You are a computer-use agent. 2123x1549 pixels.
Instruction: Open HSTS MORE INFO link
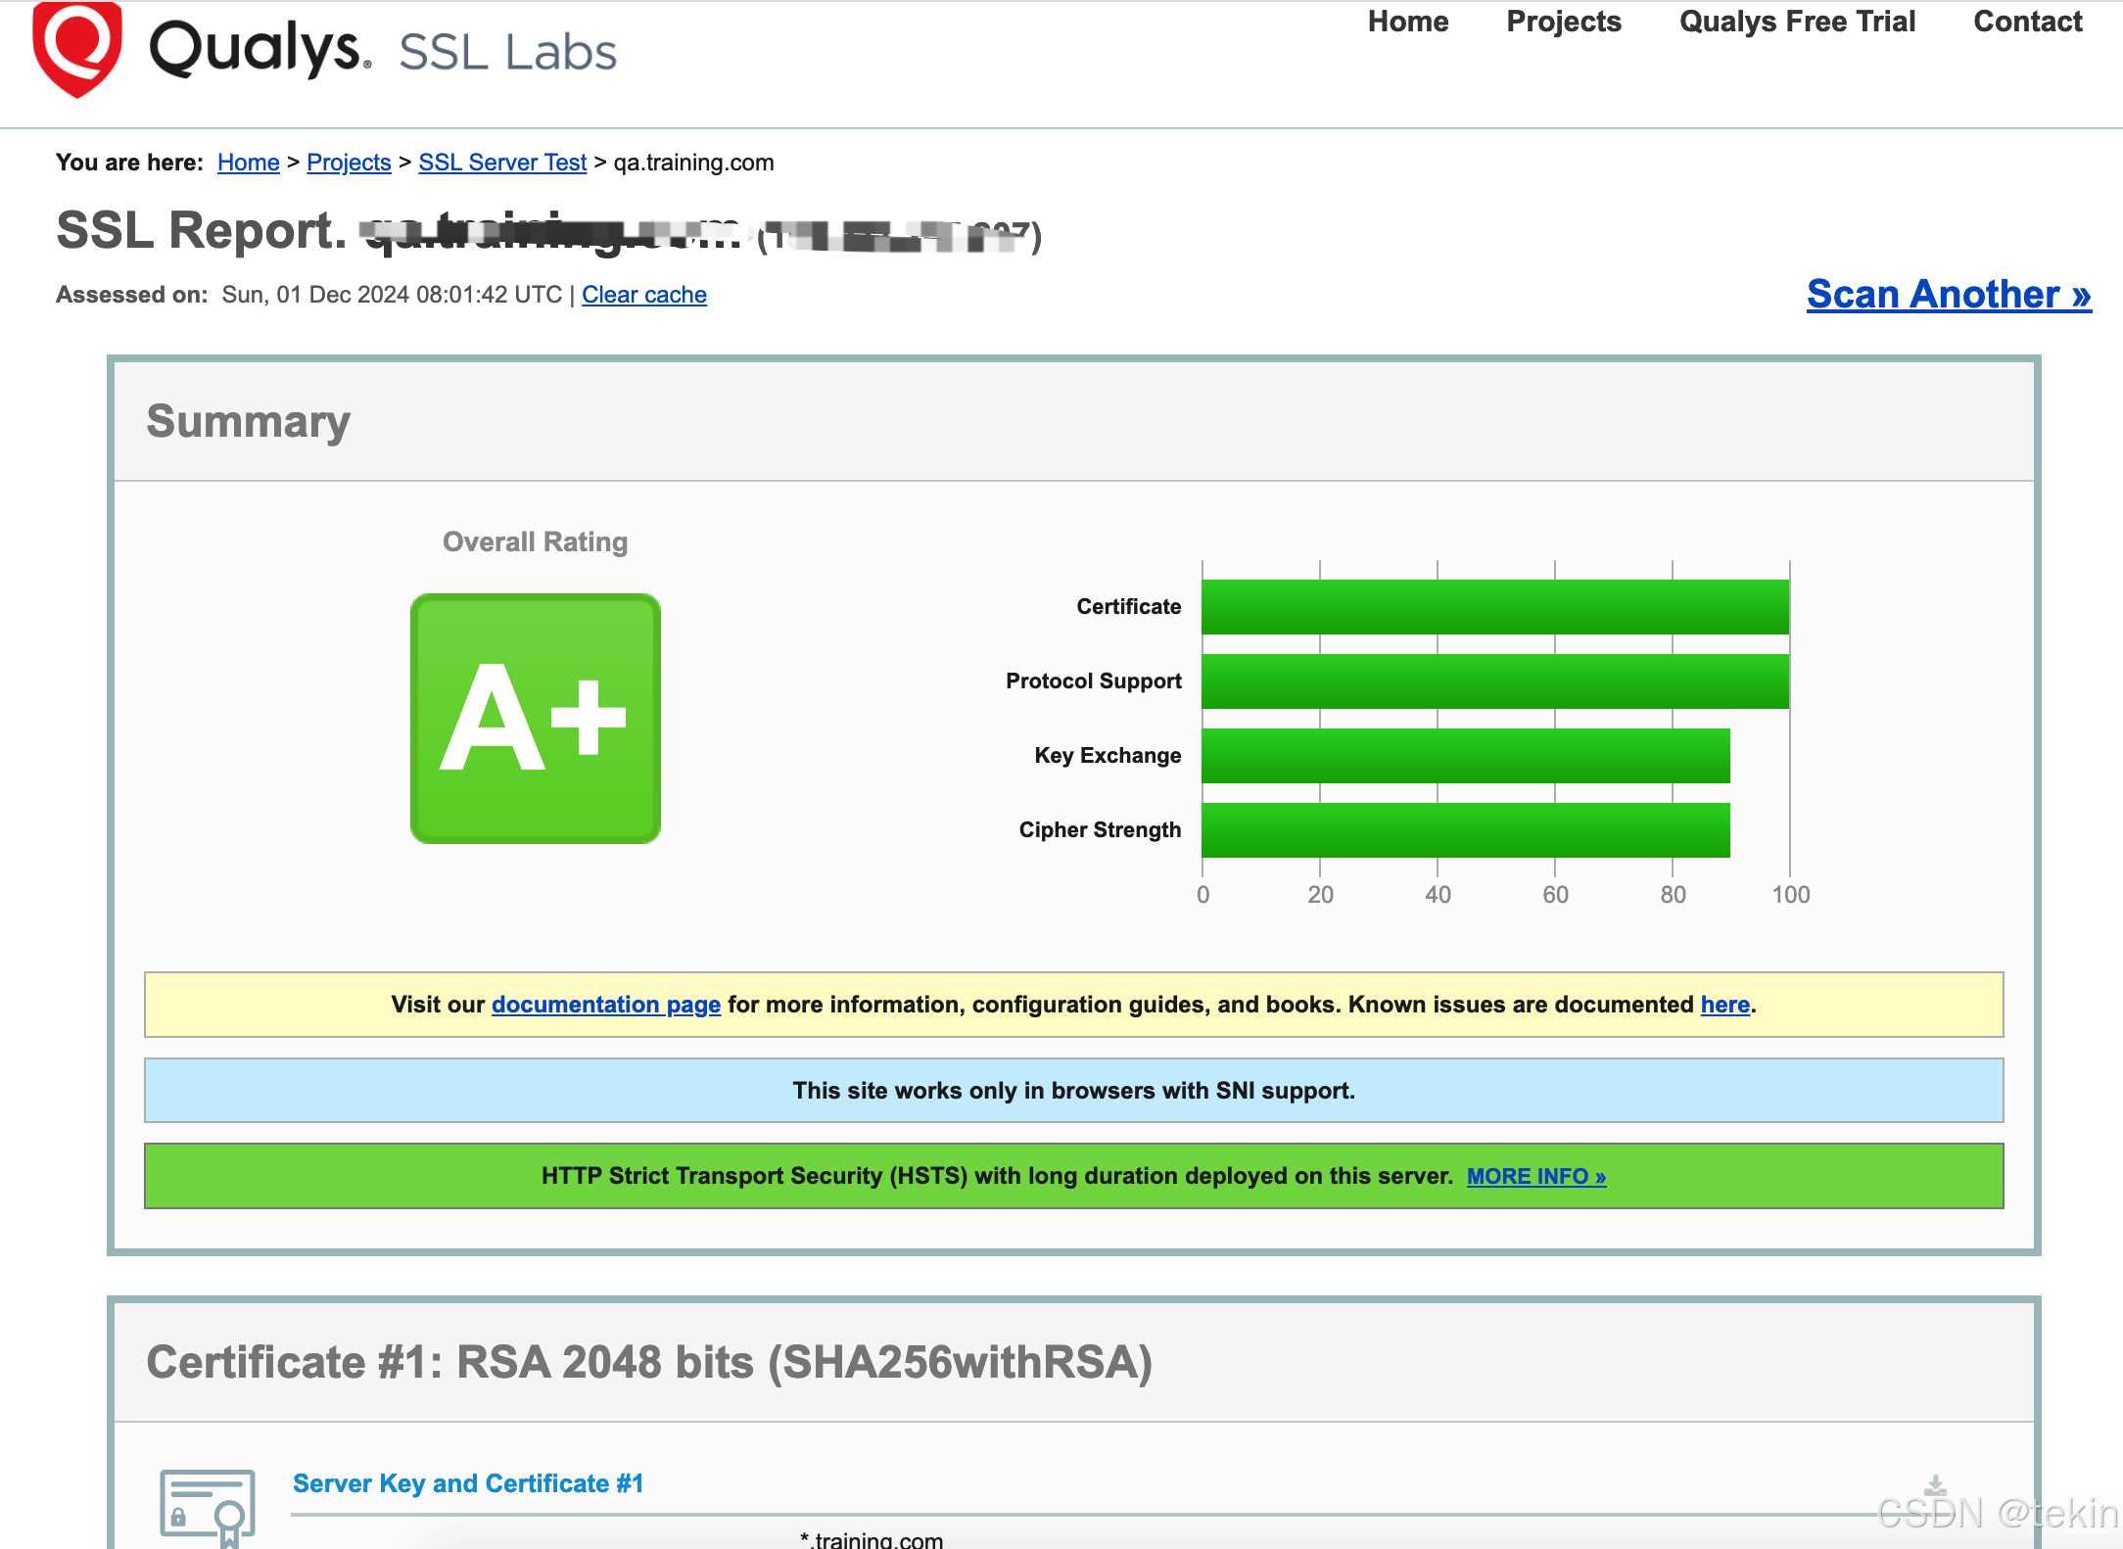pyautogui.click(x=1536, y=1176)
